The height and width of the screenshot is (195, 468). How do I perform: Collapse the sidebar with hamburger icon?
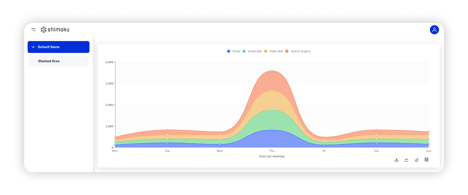coord(33,30)
